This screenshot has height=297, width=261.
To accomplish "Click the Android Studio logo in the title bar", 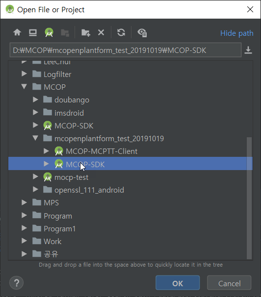I will tap(10, 9).
